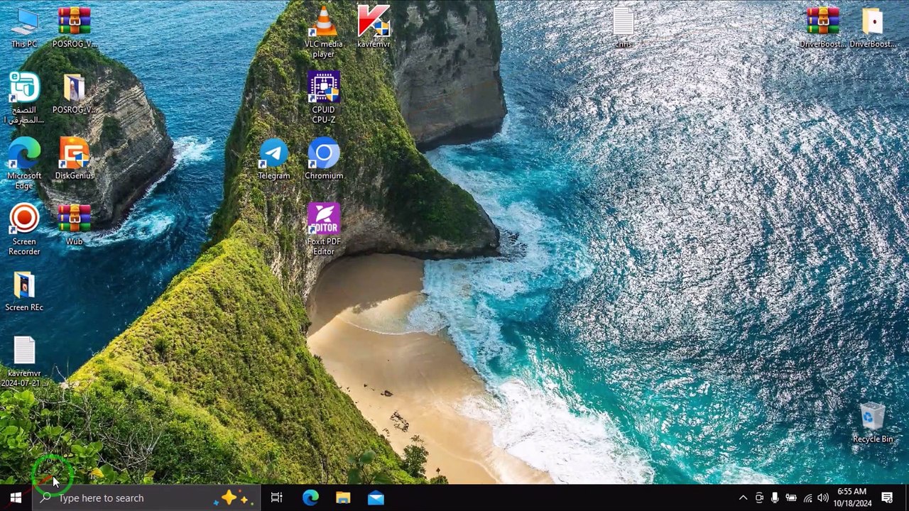Select the VLC media player desktop icon
The width and height of the screenshot is (909, 511).
click(324, 31)
